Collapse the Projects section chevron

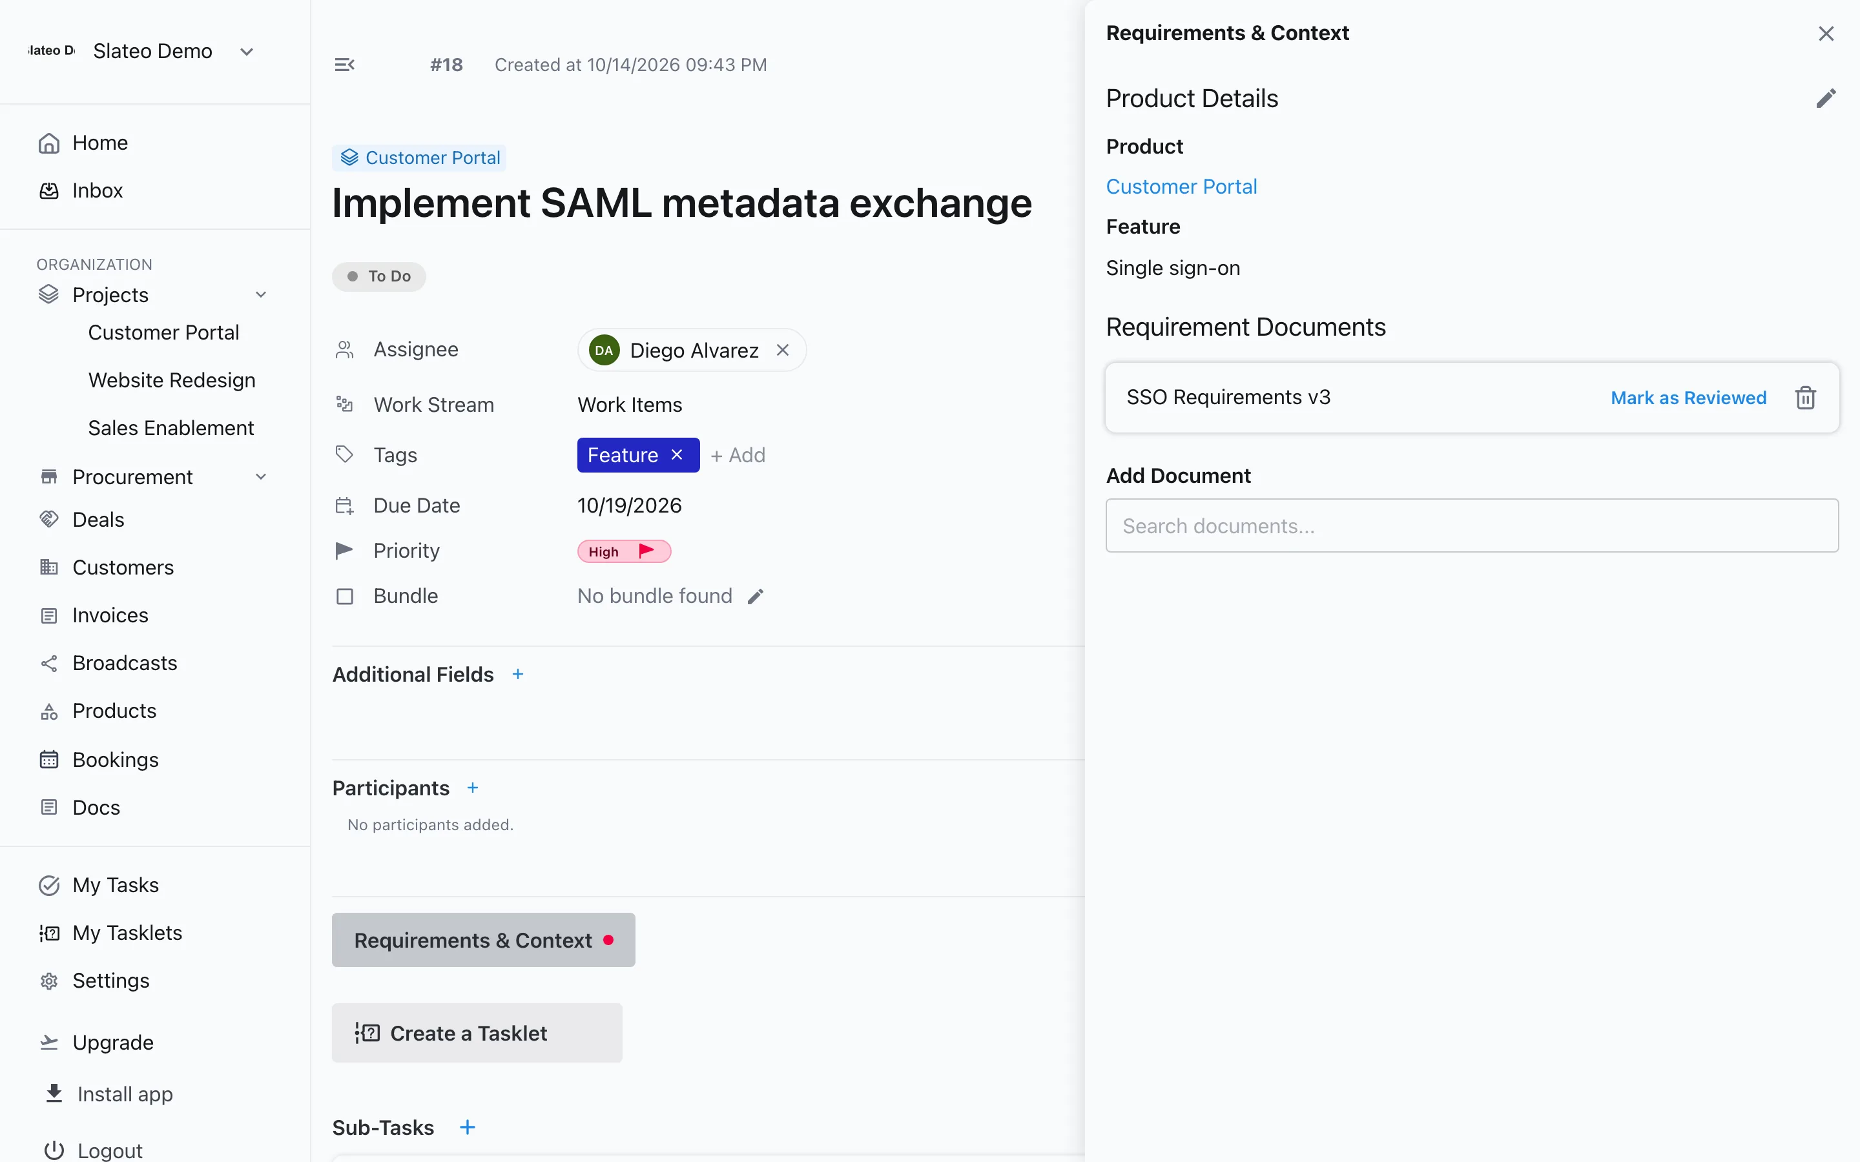[260, 295]
